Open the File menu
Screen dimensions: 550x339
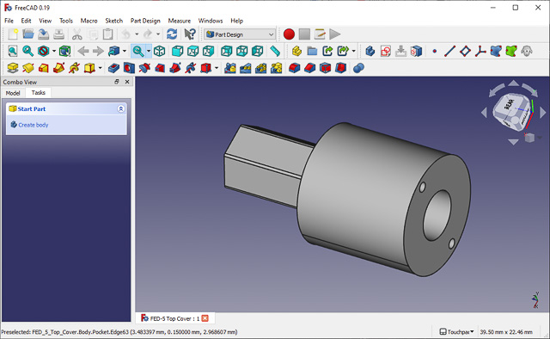click(9, 21)
